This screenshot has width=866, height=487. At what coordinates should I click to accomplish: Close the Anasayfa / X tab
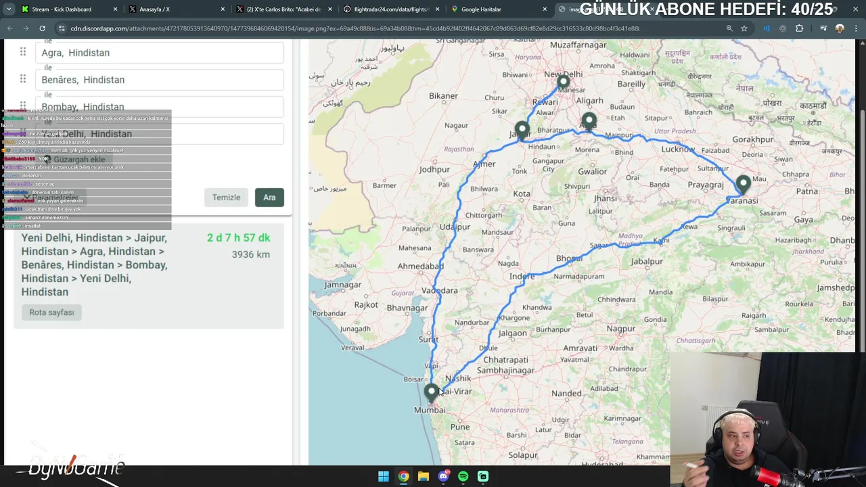coord(223,9)
